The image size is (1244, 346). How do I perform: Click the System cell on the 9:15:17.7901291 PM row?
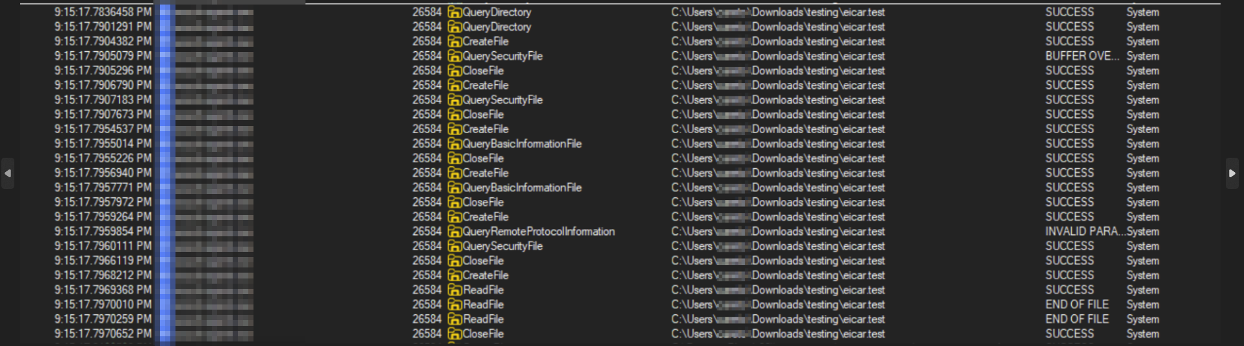click(1142, 27)
